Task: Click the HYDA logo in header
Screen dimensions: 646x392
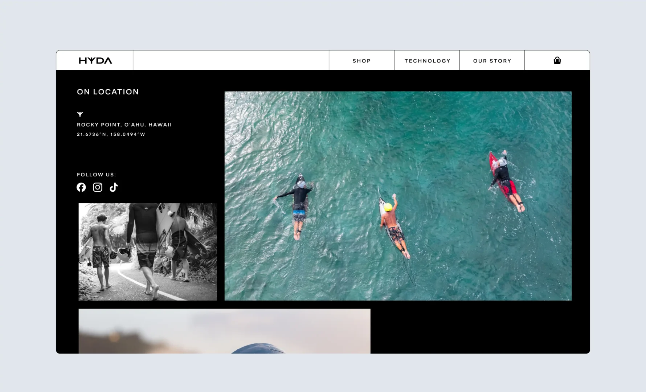Action: point(95,61)
